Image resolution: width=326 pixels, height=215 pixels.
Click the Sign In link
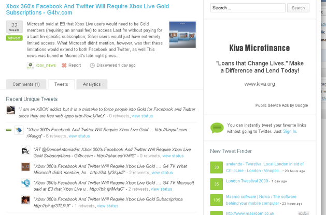[x=289, y=131]
